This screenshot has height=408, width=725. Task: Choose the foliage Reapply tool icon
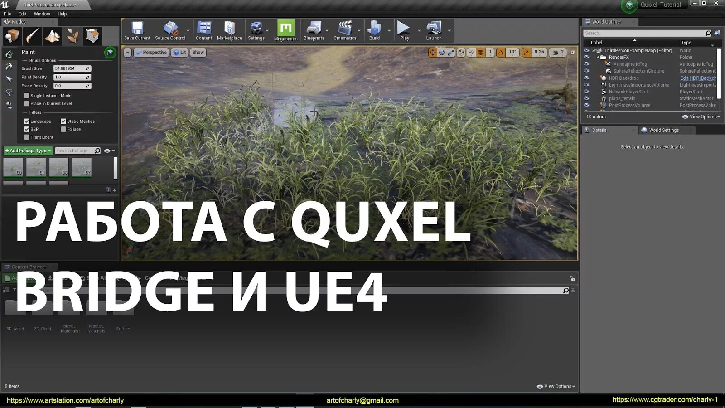click(9, 67)
